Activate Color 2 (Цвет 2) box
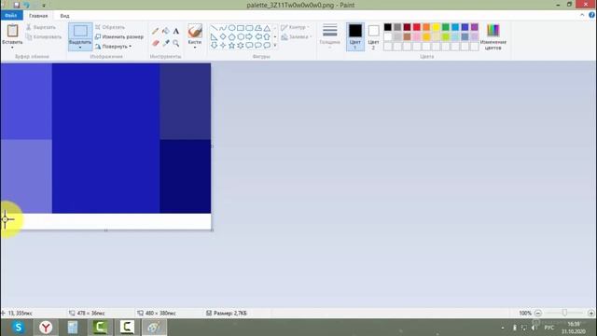The image size is (597, 336). [x=373, y=36]
